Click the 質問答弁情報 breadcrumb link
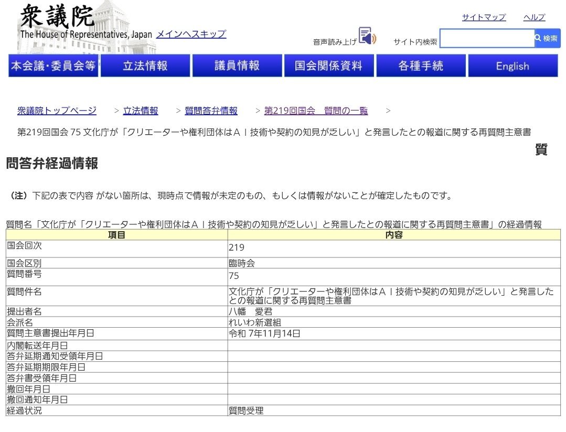The height and width of the screenshot is (432, 566). (211, 111)
